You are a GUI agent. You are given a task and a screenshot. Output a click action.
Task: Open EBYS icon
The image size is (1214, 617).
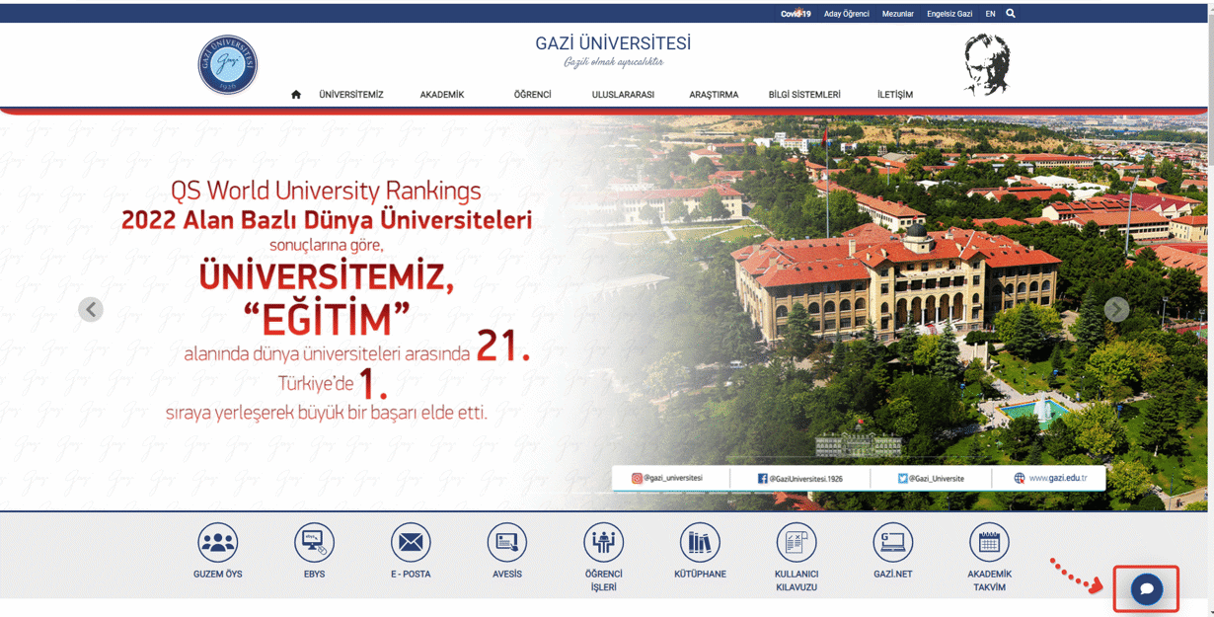(x=315, y=542)
